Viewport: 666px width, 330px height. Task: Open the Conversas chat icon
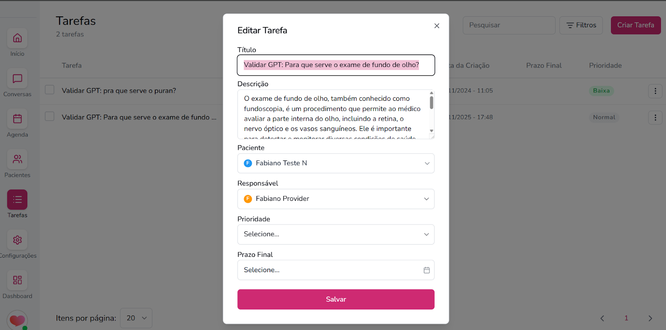(x=17, y=79)
